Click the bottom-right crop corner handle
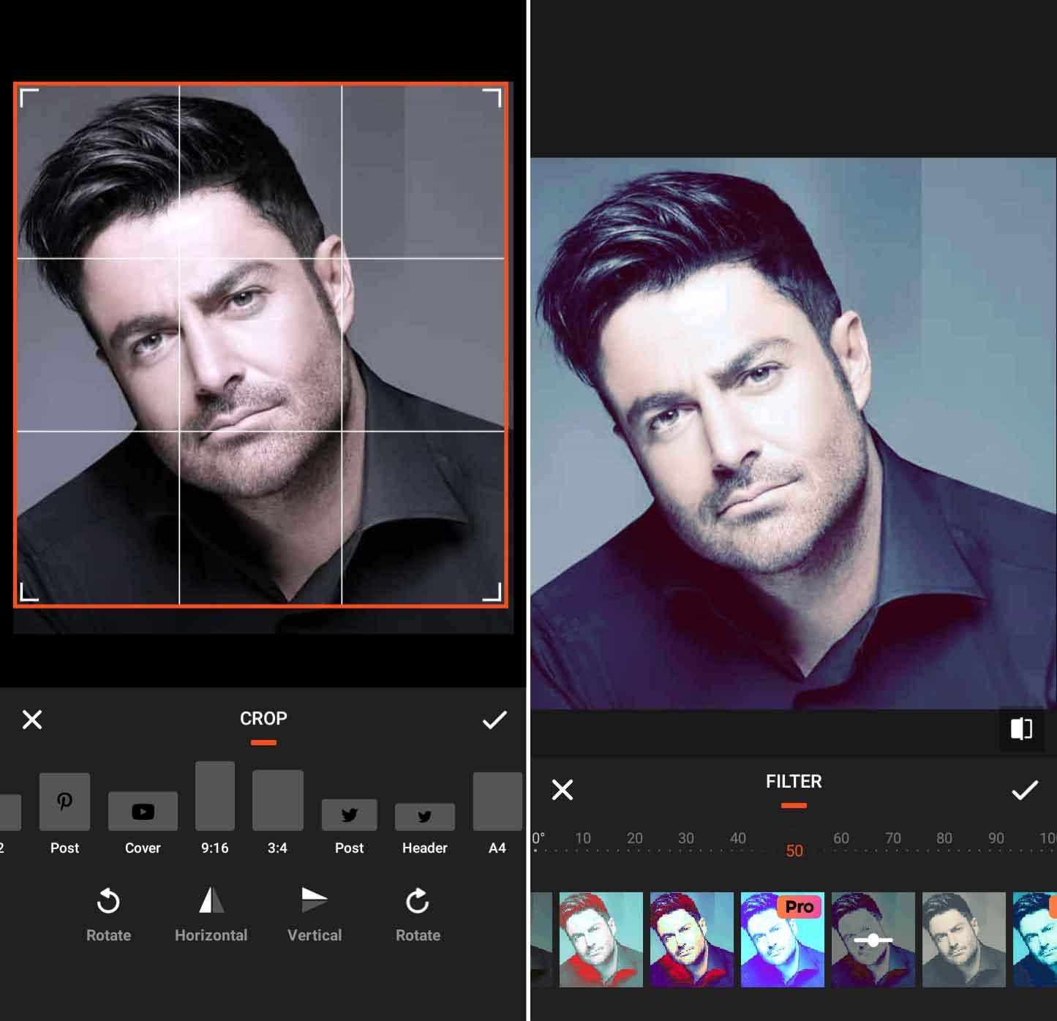The width and height of the screenshot is (1057, 1021). [x=493, y=593]
